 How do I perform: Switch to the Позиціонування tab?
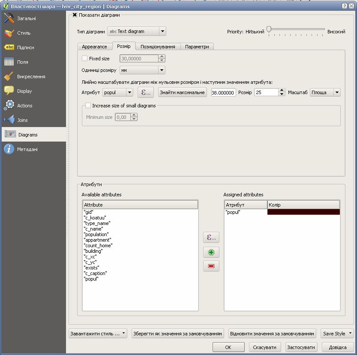tap(158, 47)
